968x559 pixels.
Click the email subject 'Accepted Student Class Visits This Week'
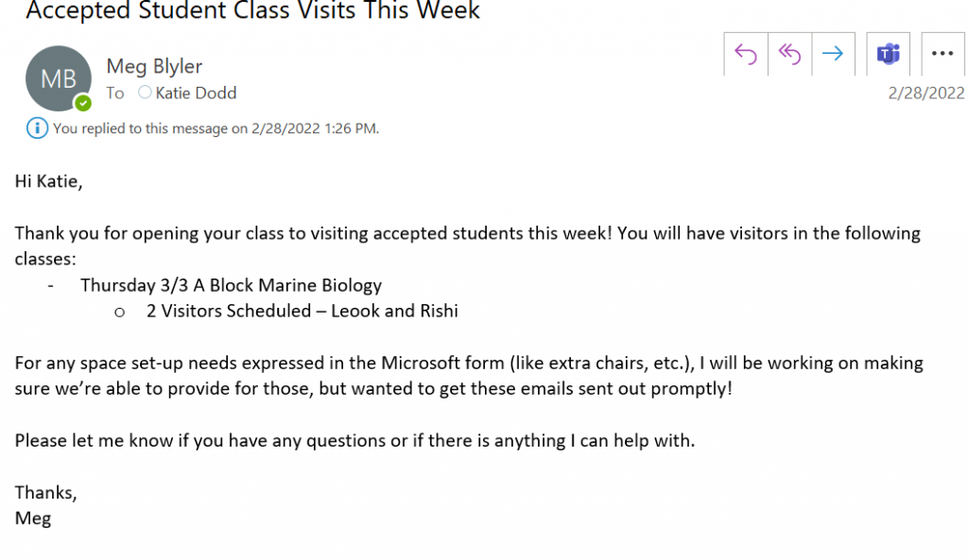coord(252,10)
